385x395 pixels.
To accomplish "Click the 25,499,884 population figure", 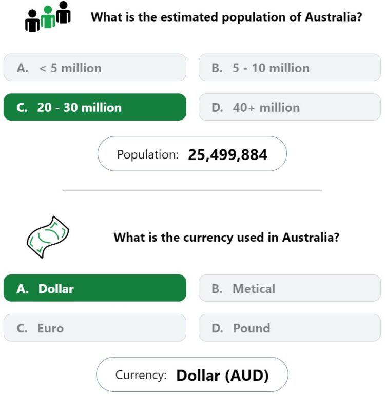I will 228,154.
